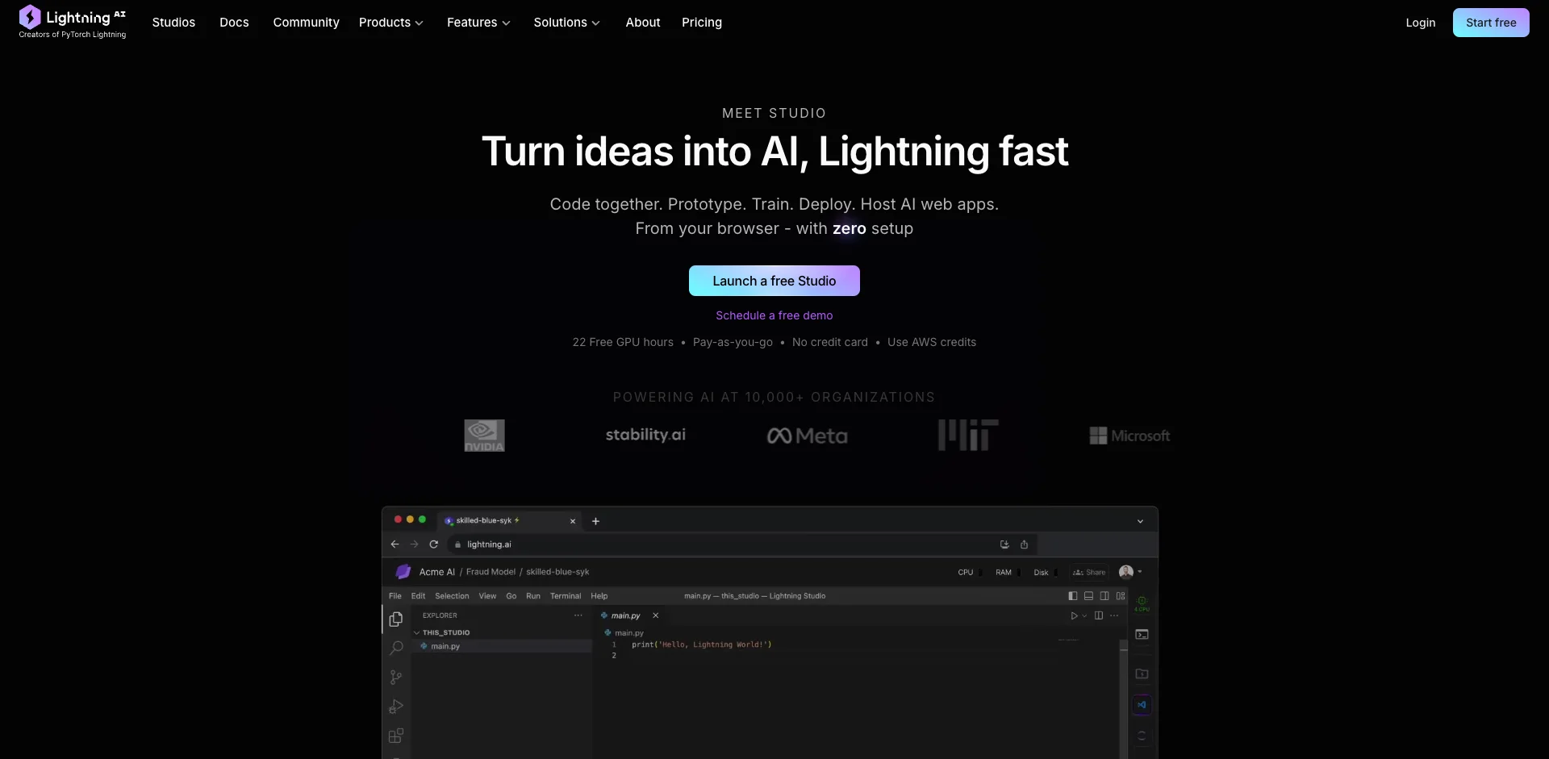Open the Studios nav link

(173, 23)
